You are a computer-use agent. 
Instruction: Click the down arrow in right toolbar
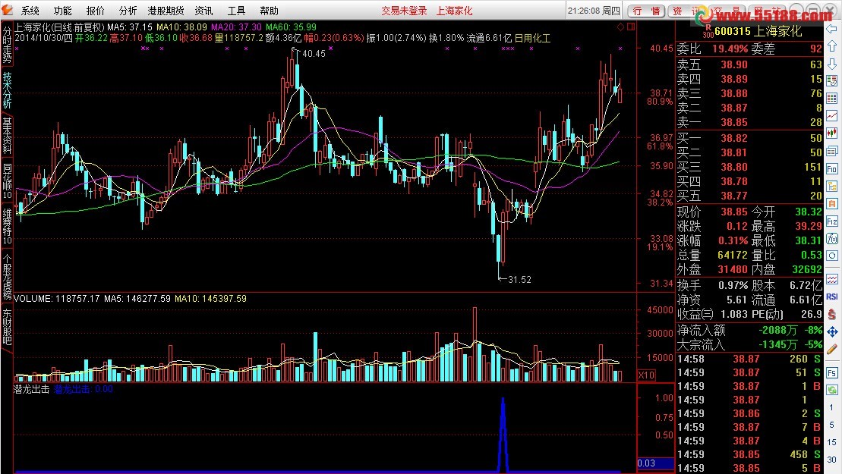pyautogui.click(x=832, y=64)
